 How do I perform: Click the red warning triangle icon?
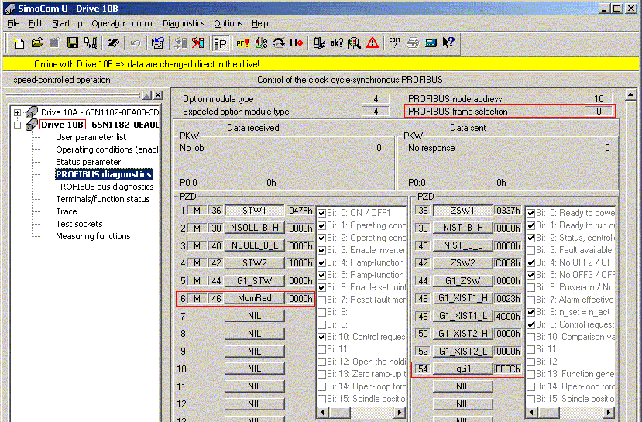pyautogui.click(x=372, y=43)
